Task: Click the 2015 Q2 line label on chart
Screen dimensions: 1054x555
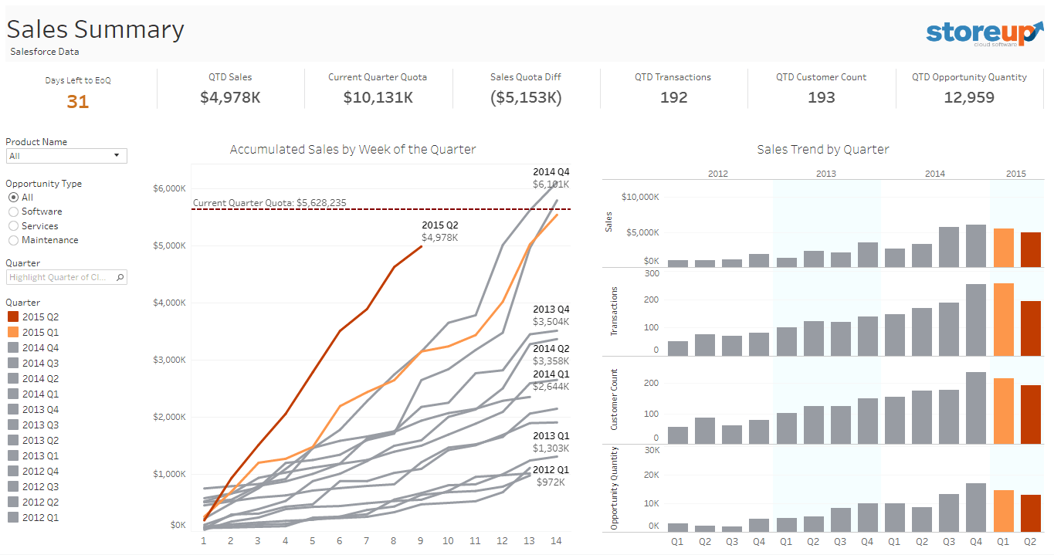Action: click(x=440, y=231)
